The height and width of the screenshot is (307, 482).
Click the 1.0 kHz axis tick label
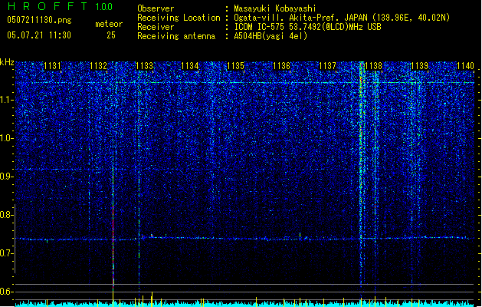(6, 138)
